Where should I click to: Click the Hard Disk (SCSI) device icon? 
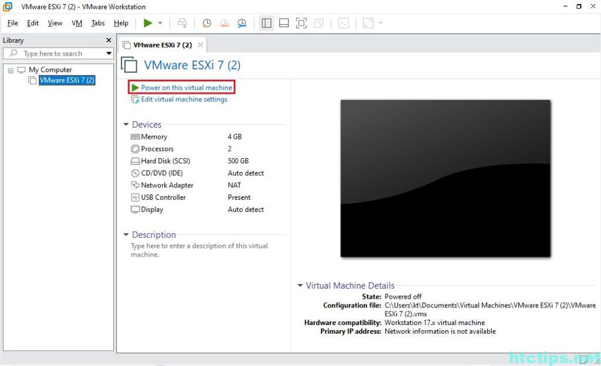point(136,161)
